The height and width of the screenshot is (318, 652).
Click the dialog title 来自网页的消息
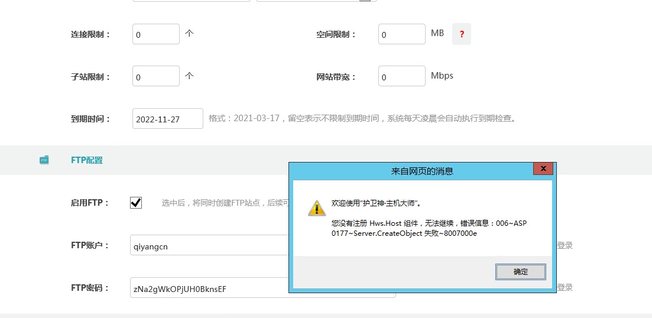(422, 171)
